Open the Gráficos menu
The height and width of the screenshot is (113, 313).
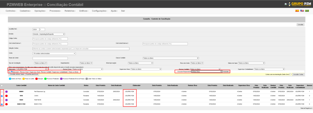(84, 11)
